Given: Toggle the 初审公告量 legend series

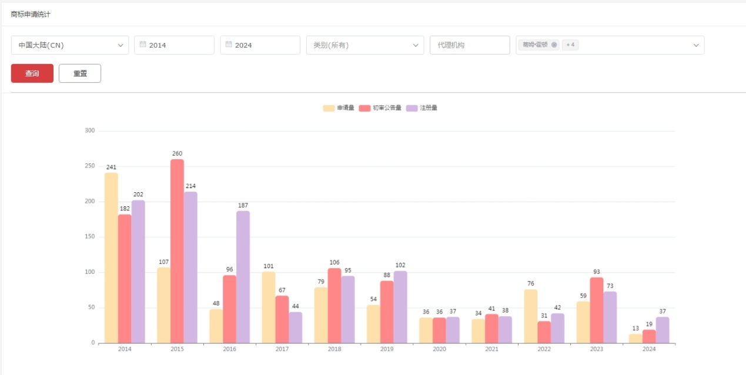Looking at the screenshot, I should point(380,108).
